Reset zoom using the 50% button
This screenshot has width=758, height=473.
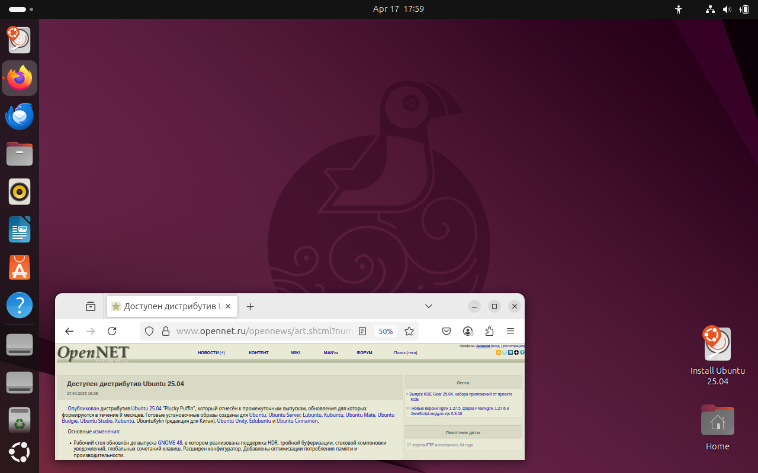click(386, 331)
